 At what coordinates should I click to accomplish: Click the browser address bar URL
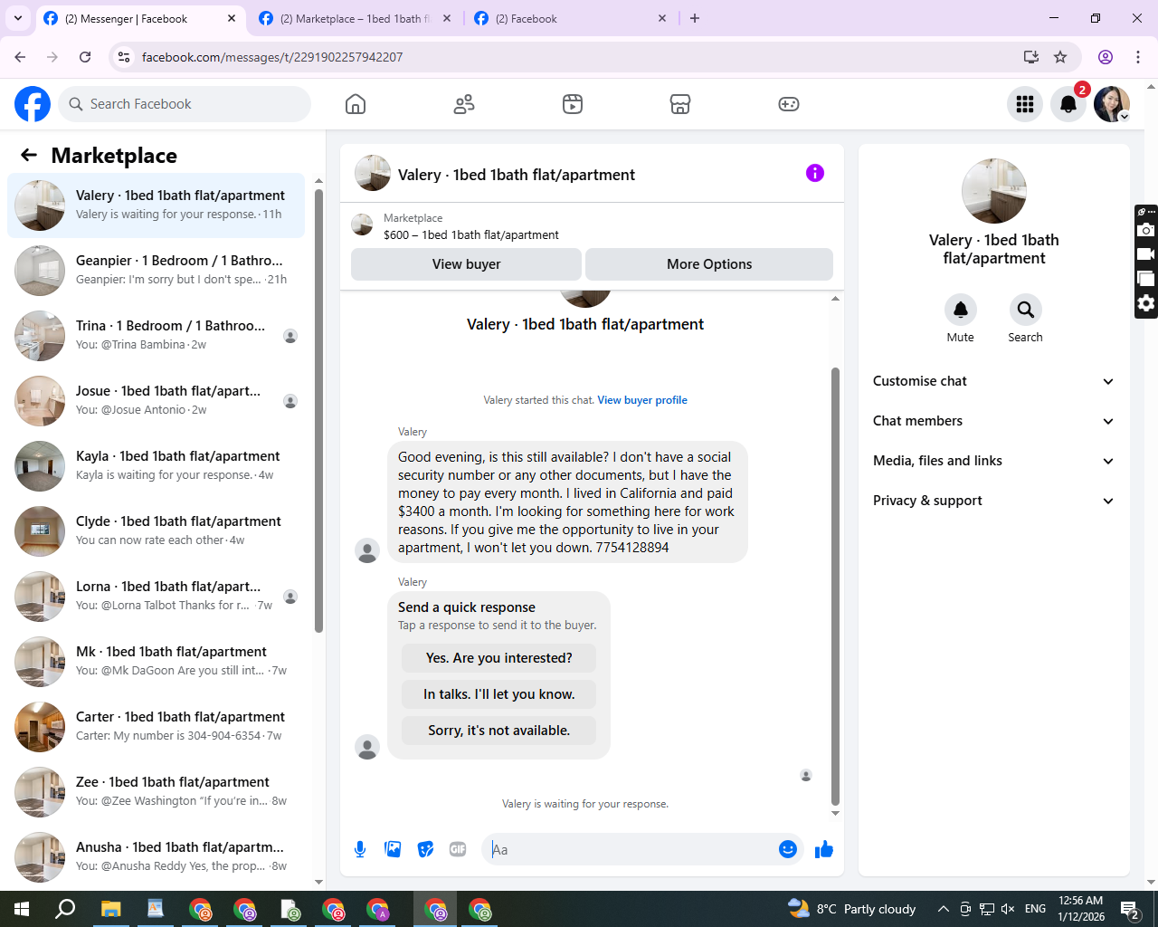click(272, 57)
